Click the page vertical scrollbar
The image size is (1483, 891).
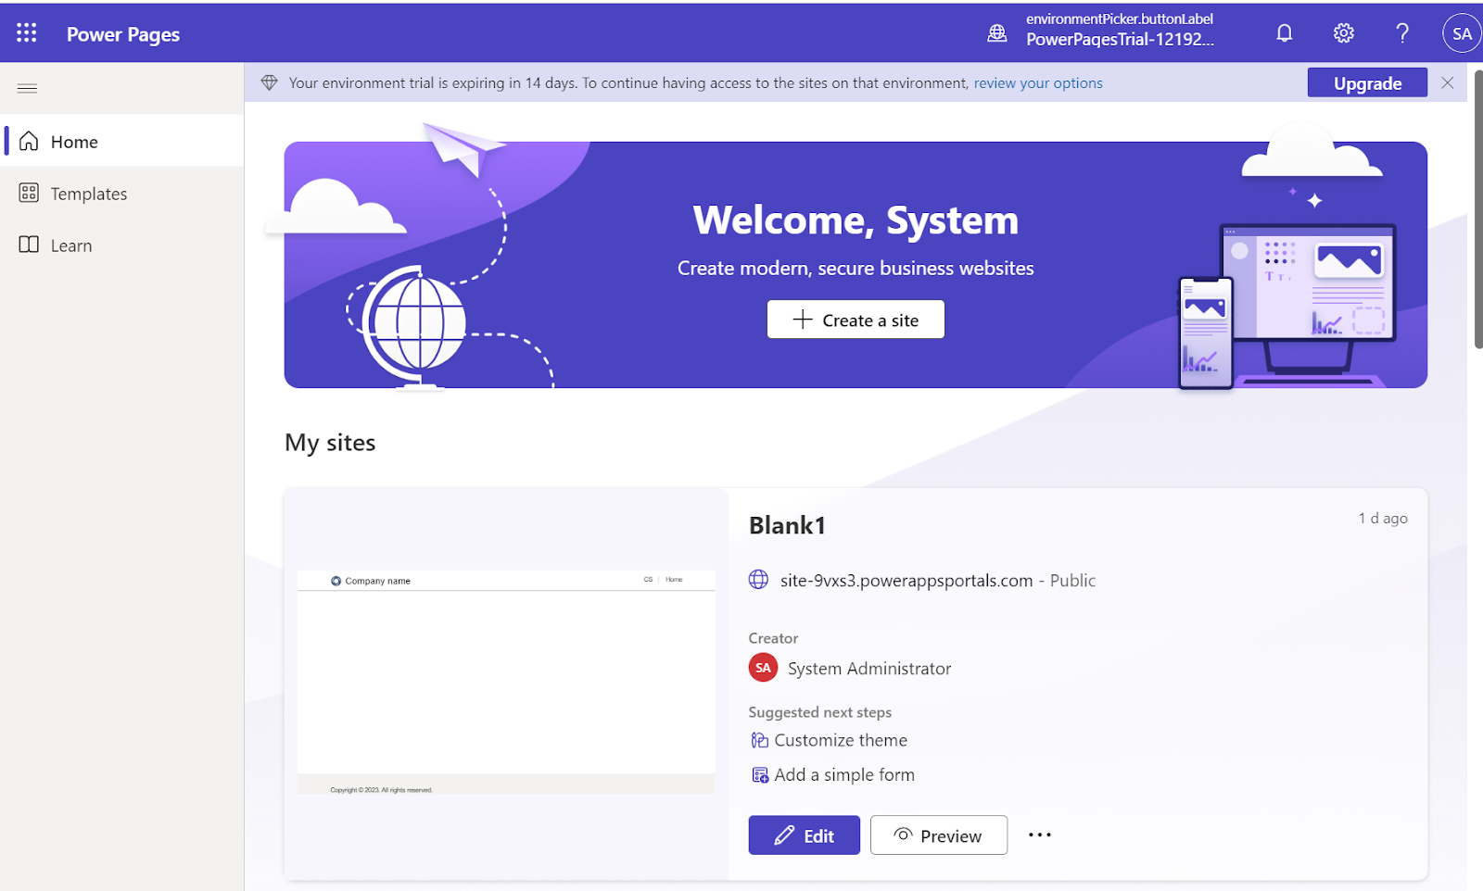pyautogui.click(x=1477, y=208)
